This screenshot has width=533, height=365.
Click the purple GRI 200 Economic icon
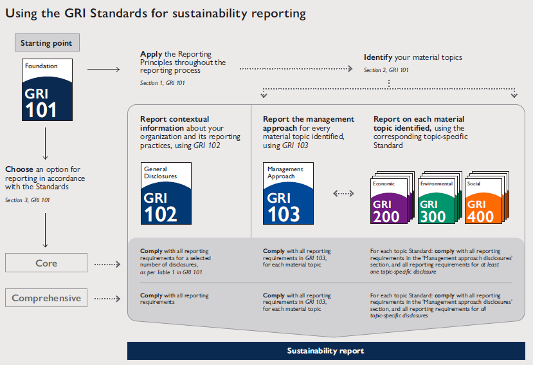(390, 200)
